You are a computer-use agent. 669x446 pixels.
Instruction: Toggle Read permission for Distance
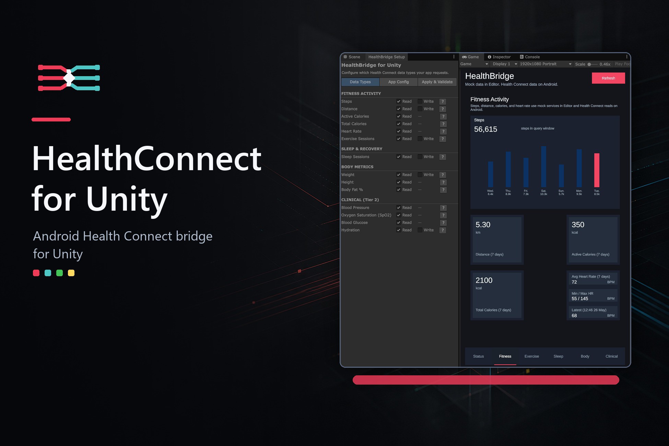(399, 109)
